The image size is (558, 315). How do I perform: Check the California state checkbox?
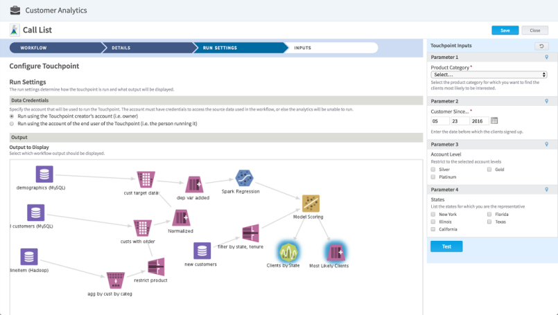pos(433,230)
